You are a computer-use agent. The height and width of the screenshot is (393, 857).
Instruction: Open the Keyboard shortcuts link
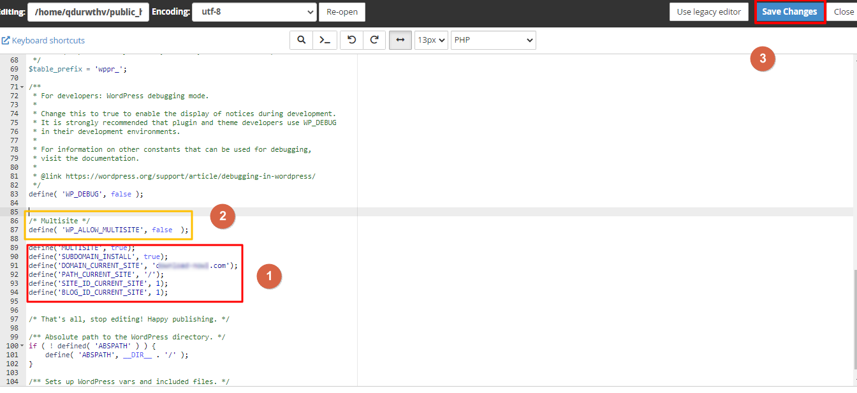[43, 40]
